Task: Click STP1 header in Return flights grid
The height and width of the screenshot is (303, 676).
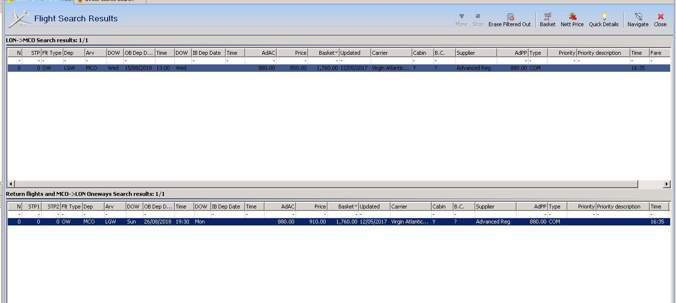Action: [x=31, y=207]
